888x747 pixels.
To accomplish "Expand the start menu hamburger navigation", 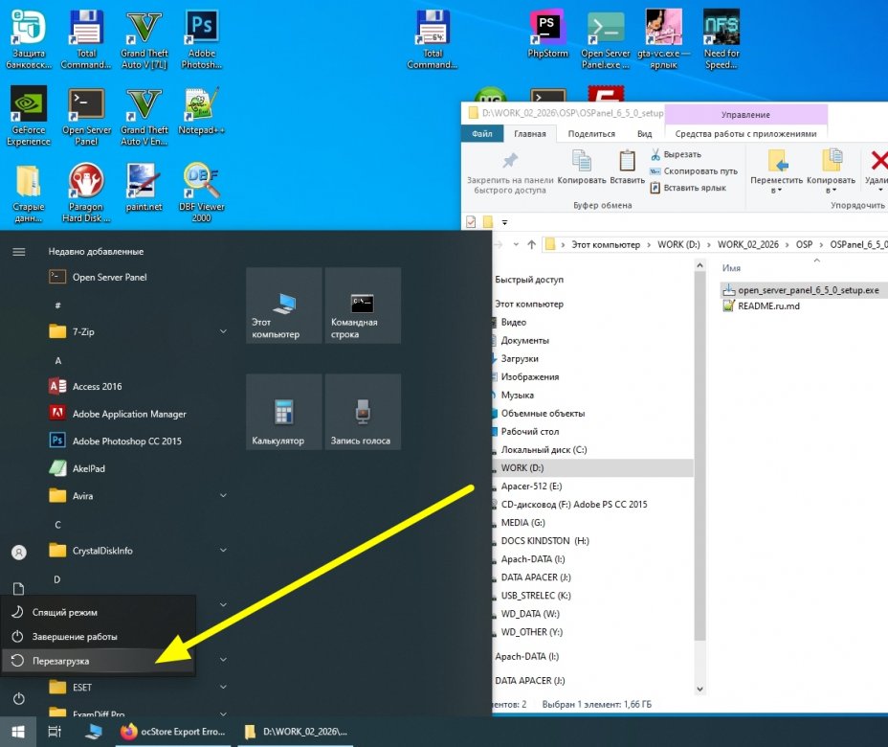I will 19,252.
